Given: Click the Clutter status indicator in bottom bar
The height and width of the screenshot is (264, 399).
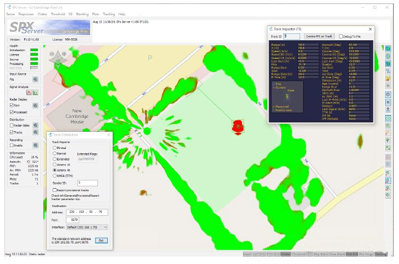Looking at the screenshot, I should [285, 254].
